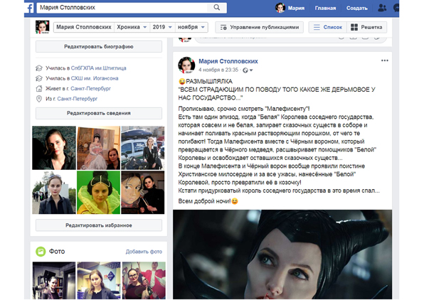This screenshot has height=300, width=424.
Task: Open Санкт-Петербург link in Из г. row
Action: (x=78, y=99)
